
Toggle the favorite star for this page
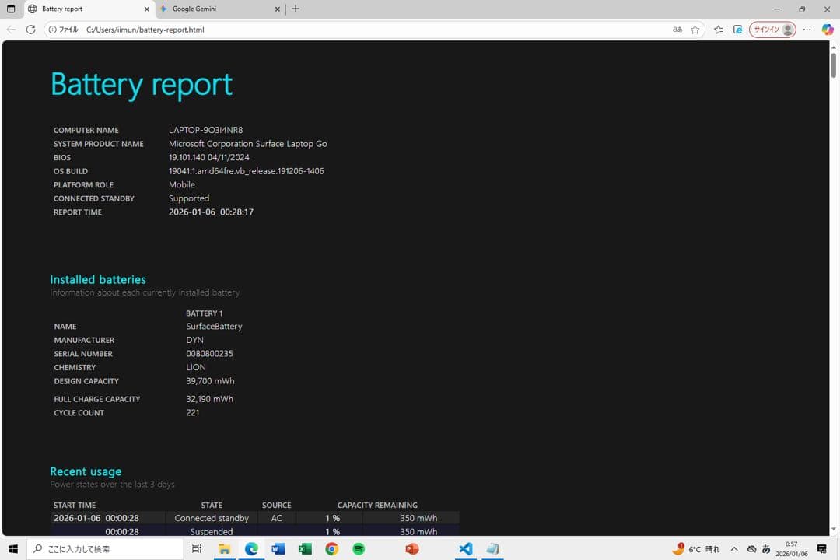tap(695, 29)
